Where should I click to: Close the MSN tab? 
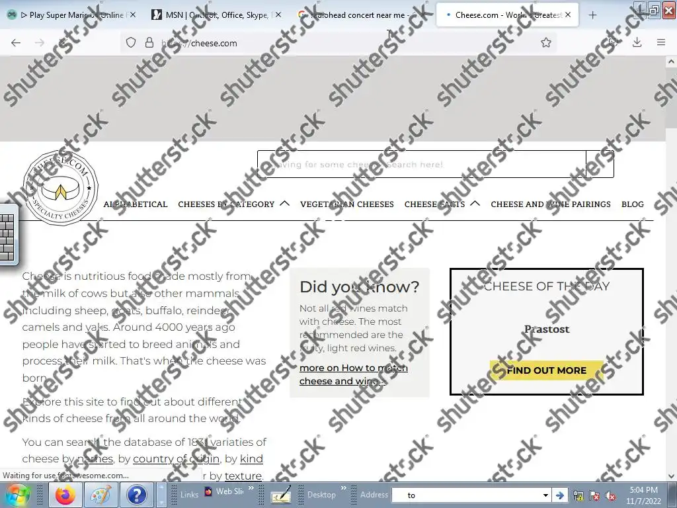pos(278,15)
